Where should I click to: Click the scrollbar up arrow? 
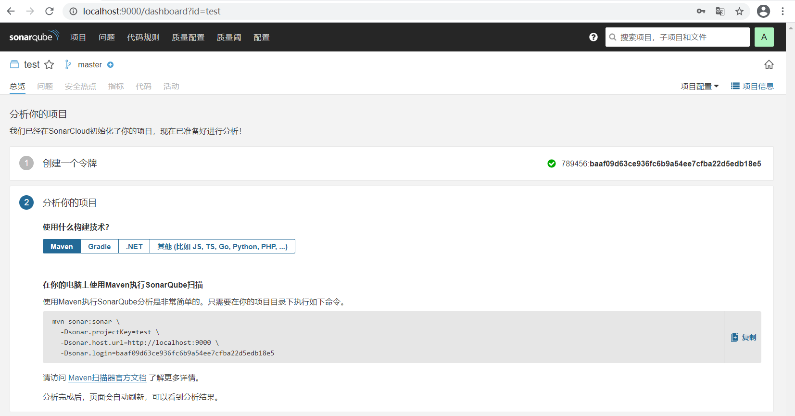tap(791, 28)
